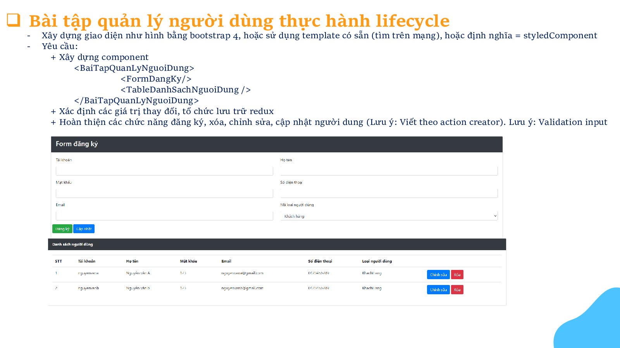Select the Mật khẩu input field
620x348 pixels.
point(164,193)
